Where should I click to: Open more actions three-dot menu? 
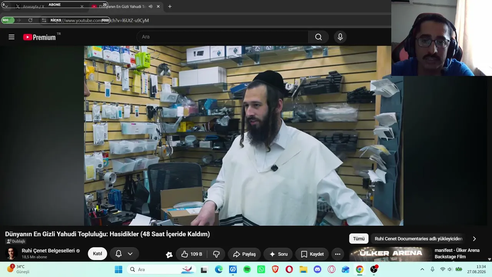click(x=337, y=254)
